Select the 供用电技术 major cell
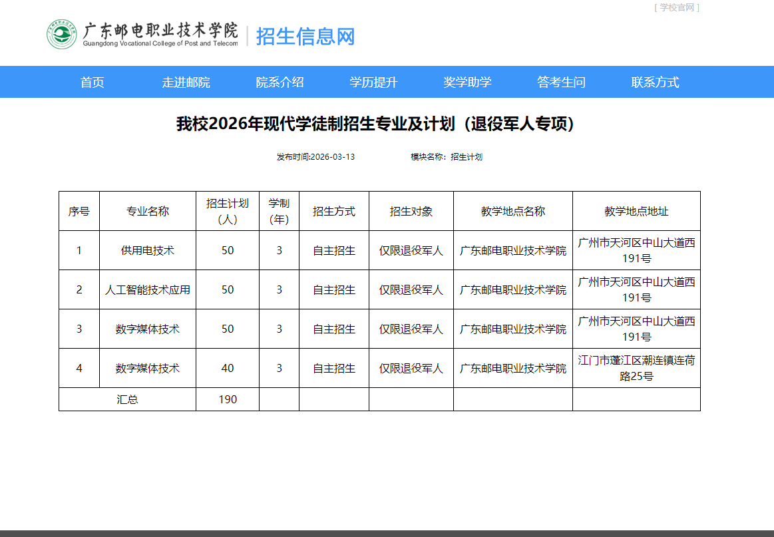Screen dimensions: 774x537 pyautogui.click(x=147, y=250)
